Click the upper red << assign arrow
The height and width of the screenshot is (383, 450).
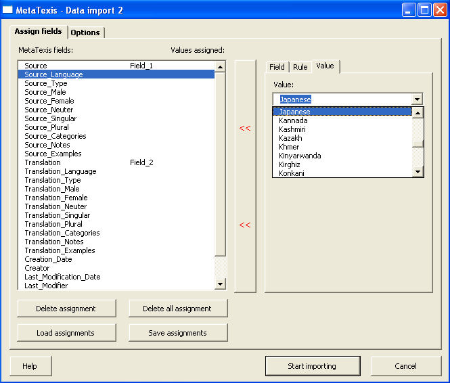coord(245,129)
